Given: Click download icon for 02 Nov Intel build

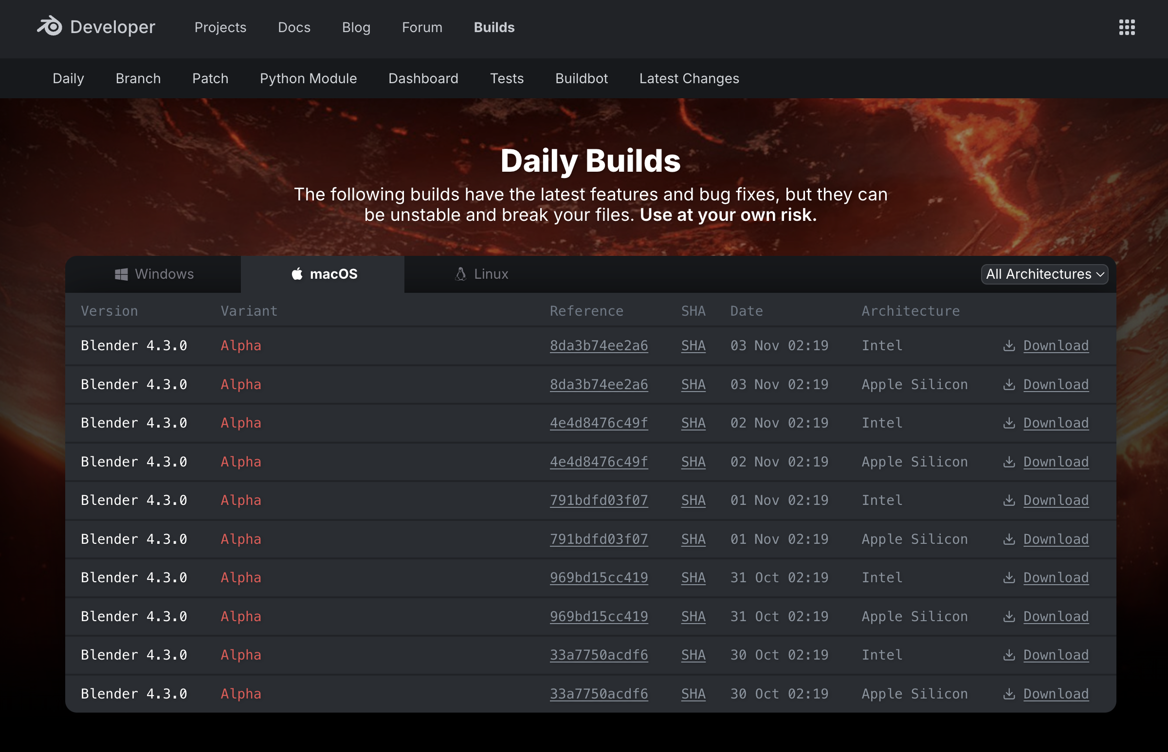Looking at the screenshot, I should coord(1009,423).
